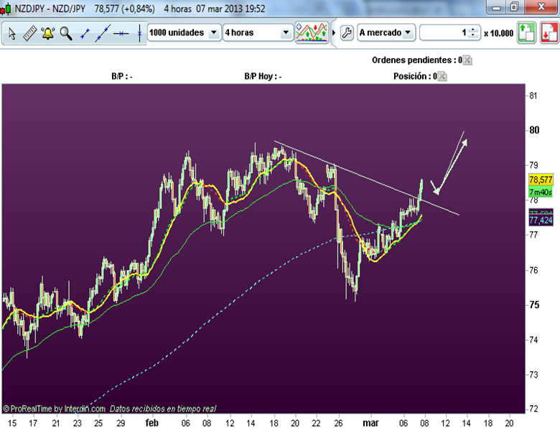Cancel pending orders with the X icon

pos(467,60)
